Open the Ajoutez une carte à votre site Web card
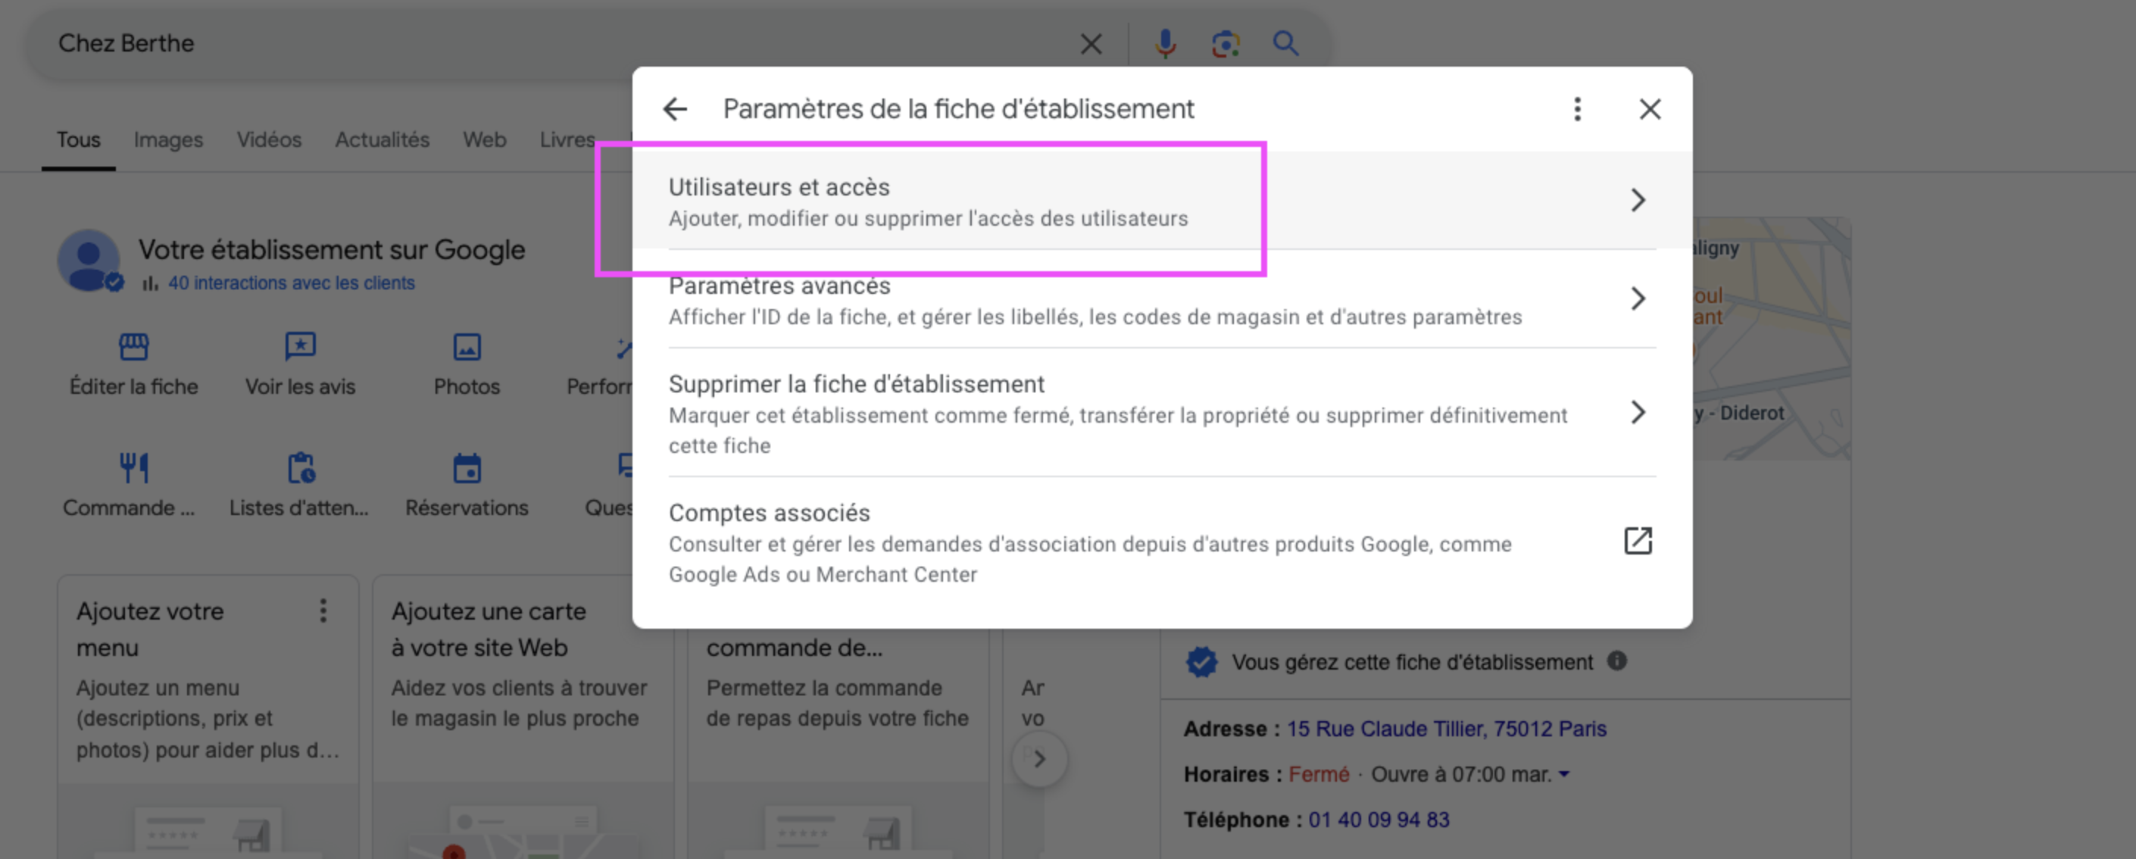Viewport: 2136px width, 859px height. (523, 717)
